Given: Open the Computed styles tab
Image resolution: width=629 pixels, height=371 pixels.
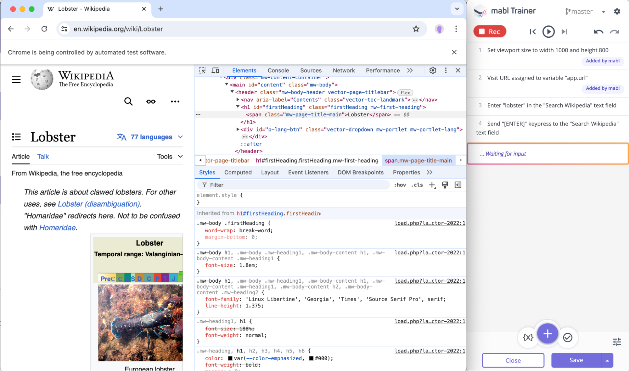Looking at the screenshot, I should click(238, 172).
